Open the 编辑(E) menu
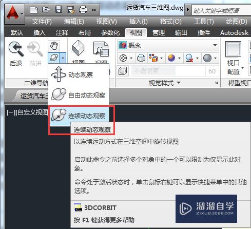This screenshot has width=251, height=229. [x=74, y=22]
